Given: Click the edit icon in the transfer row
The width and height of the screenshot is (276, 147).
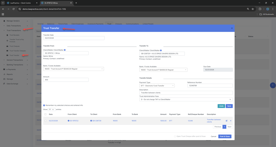Looking at the screenshot, I should click(x=227, y=121).
